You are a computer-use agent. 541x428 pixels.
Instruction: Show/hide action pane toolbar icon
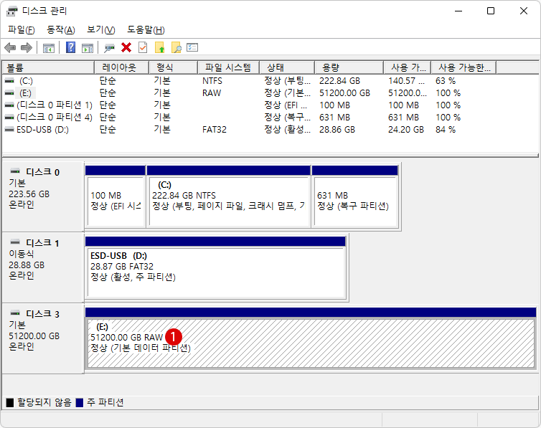point(88,48)
